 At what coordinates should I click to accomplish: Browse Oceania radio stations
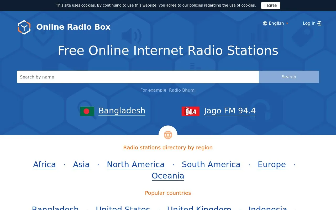pos(168,176)
